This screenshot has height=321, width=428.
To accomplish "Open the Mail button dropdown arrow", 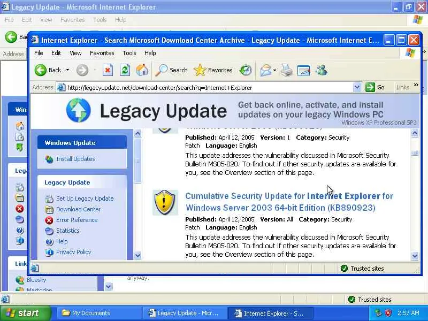I will (274, 71).
